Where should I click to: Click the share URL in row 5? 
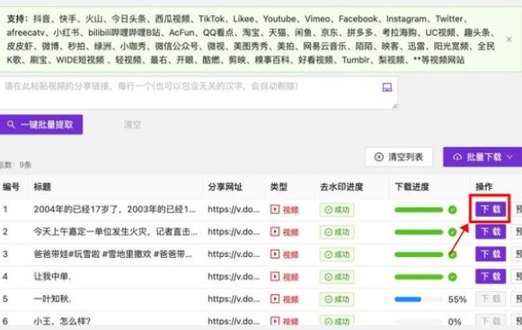(x=234, y=299)
